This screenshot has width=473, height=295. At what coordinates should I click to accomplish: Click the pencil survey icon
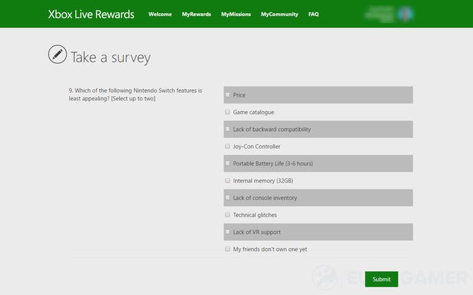point(58,54)
